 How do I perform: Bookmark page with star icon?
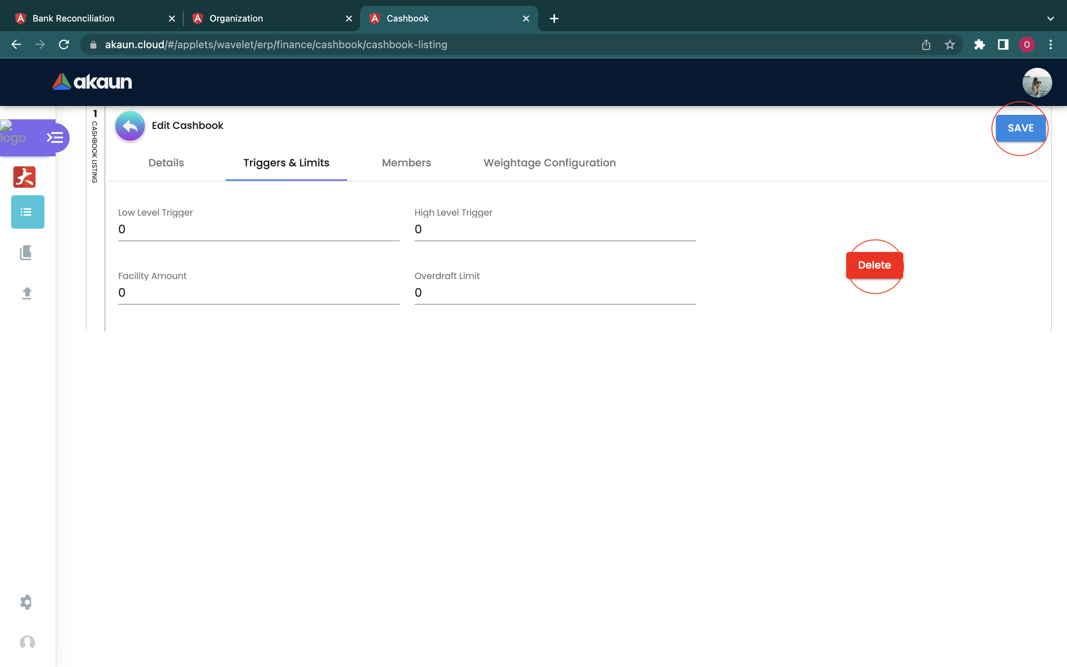pyautogui.click(x=950, y=44)
